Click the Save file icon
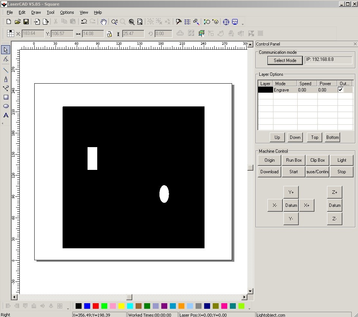The width and height of the screenshot is (358, 317). (26, 22)
